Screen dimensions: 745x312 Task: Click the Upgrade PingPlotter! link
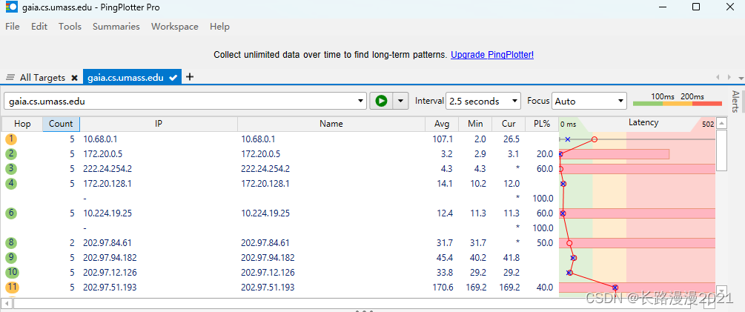coord(492,55)
